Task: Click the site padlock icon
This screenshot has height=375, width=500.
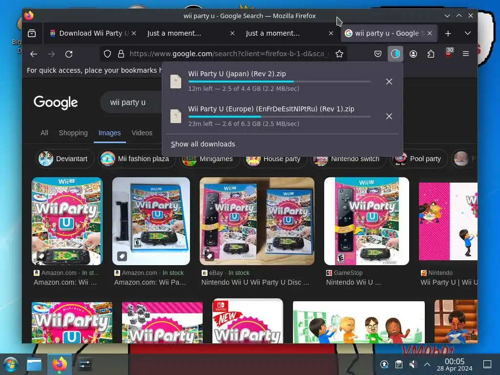Action: pyautogui.click(x=121, y=54)
